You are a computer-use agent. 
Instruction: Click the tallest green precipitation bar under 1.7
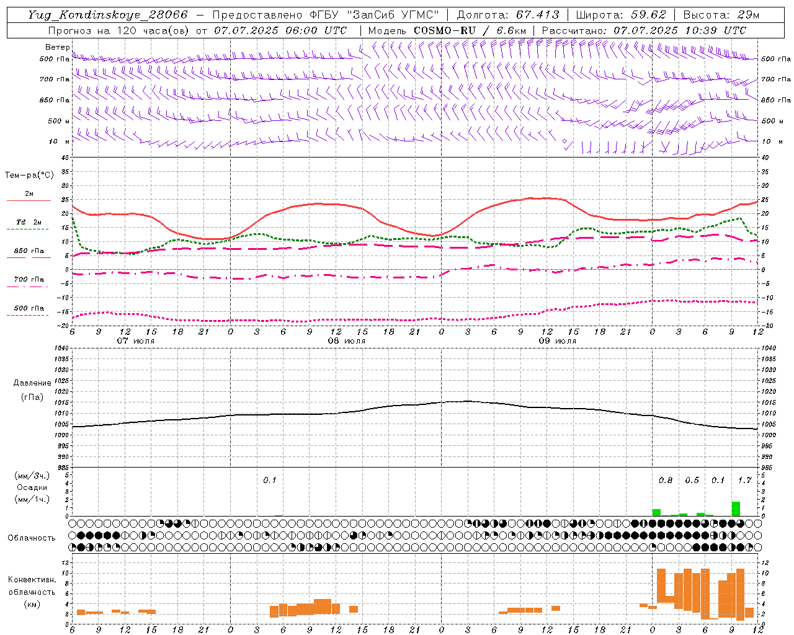coord(736,508)
